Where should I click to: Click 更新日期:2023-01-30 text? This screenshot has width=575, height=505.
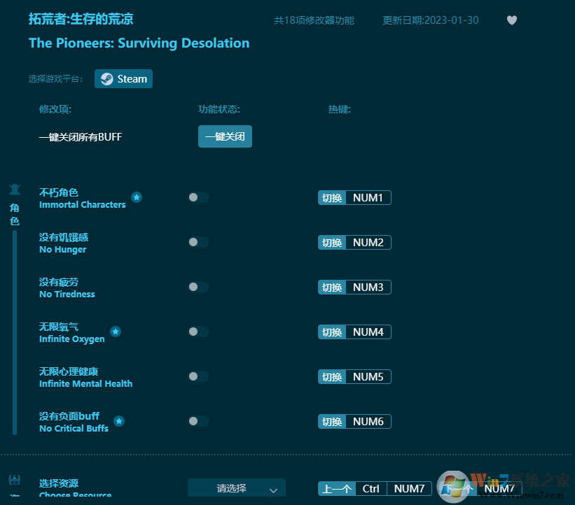431,20
